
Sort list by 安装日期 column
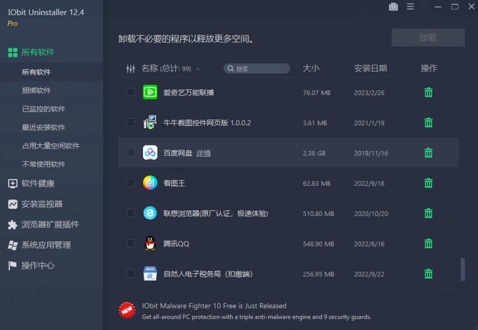(x=370, y=68)
